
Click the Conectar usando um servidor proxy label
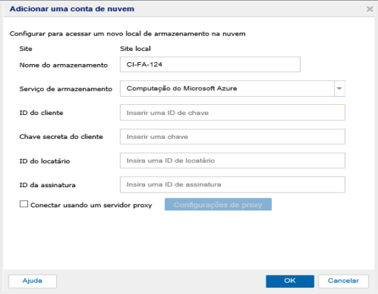(x=91, y=205)
